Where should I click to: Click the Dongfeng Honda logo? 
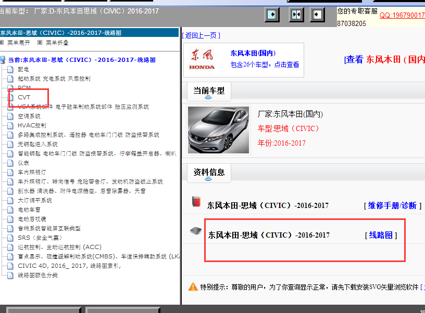point(202,59)
